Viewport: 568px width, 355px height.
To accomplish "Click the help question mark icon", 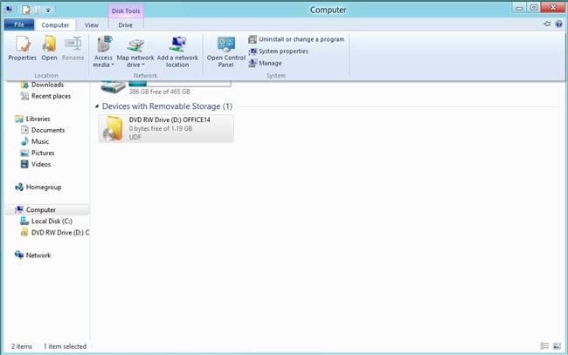I will (559, 24).
